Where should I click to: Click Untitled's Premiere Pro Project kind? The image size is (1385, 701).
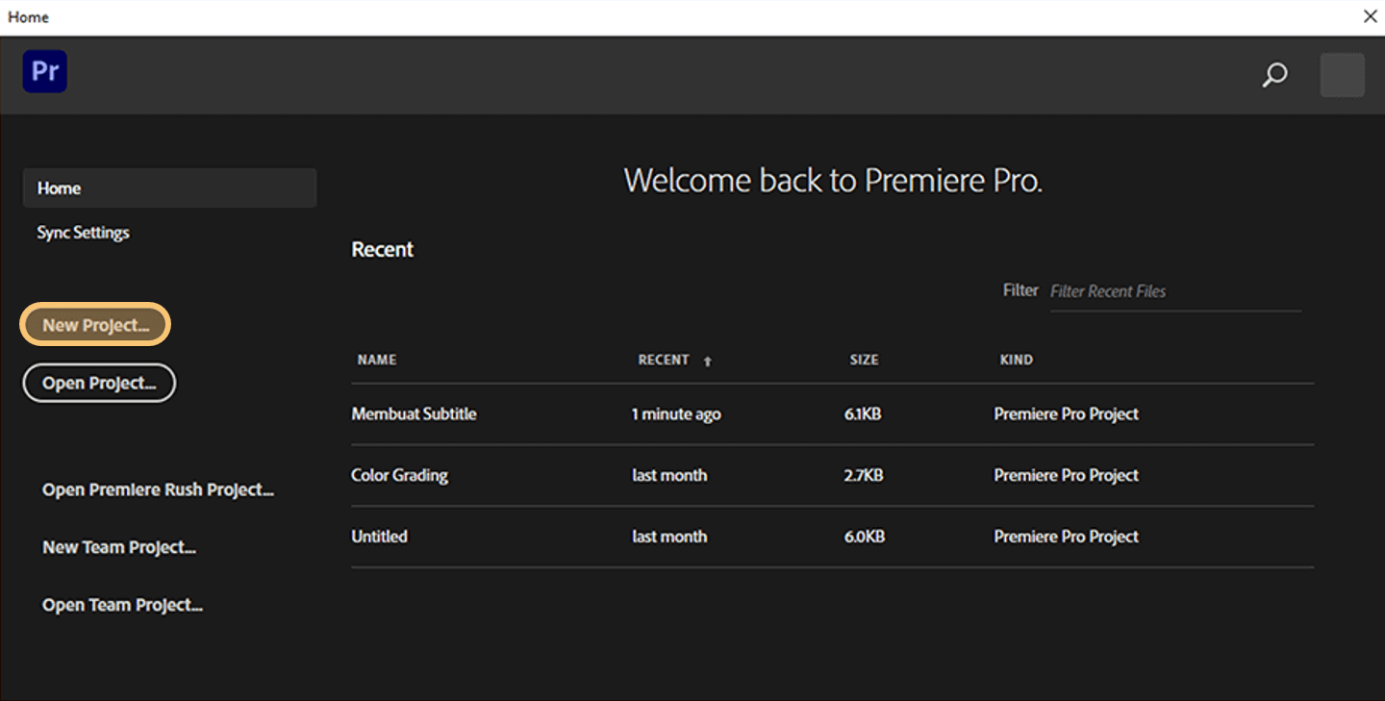(x=1066, y=537)
